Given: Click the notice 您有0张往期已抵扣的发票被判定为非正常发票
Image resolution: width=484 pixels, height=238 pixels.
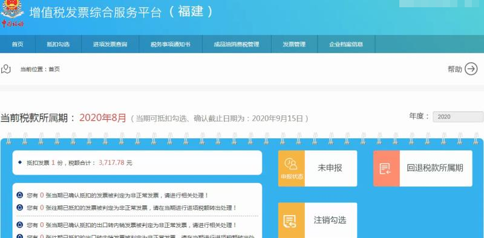Looking at the screenshot, I should click(132, 208).
